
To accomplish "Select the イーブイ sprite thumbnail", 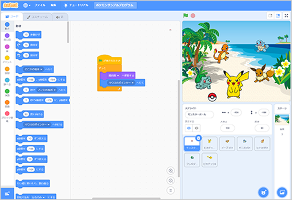I will 227,144.
